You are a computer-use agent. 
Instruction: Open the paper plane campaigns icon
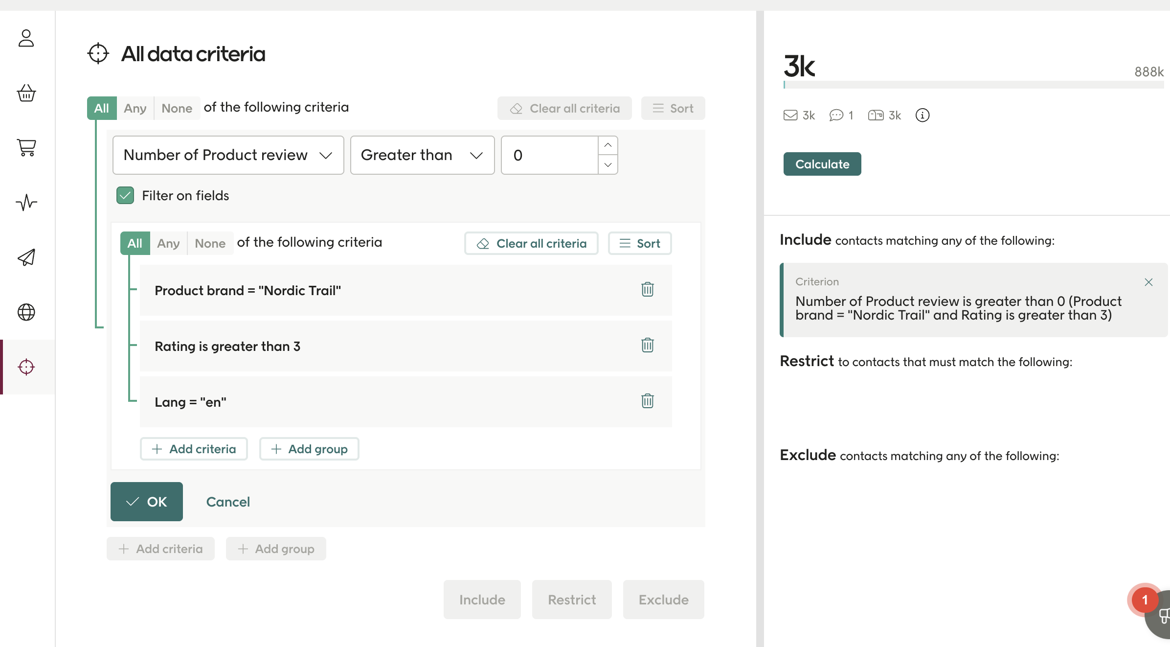click(x=26, y=257)
